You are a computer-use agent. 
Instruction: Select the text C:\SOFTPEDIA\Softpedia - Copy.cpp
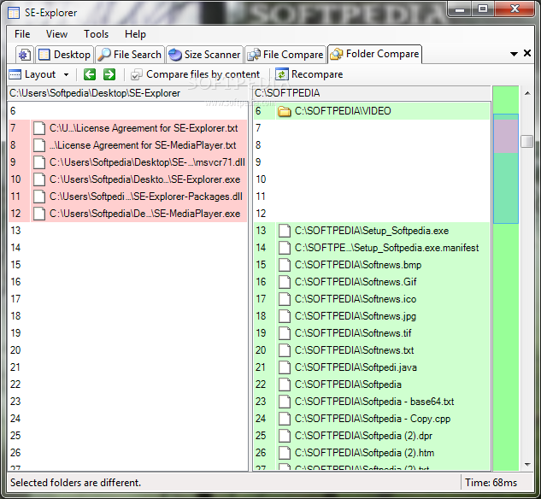point(373,419)
